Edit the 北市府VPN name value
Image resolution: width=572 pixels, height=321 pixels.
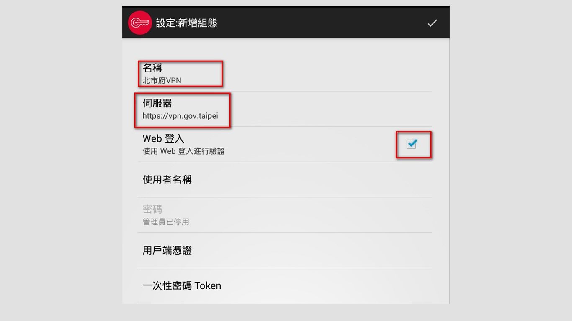[162, 80]
